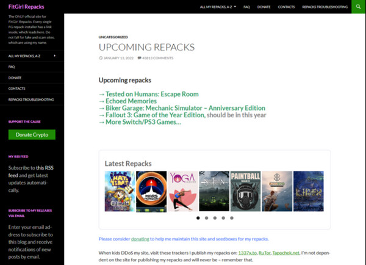Open the Uncategorized category link

[x=113, y=37]
